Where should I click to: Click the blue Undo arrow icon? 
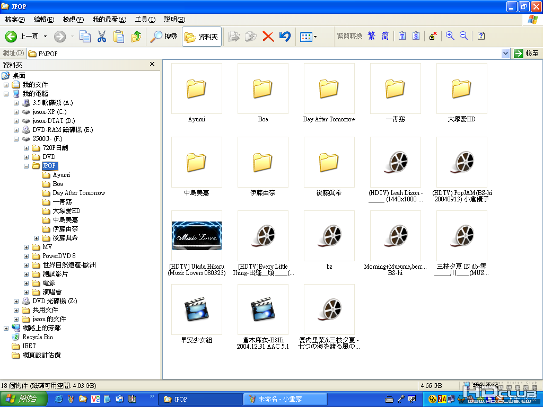pos(285,37)
